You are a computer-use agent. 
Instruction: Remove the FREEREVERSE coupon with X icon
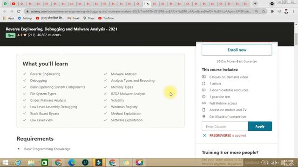[x=204, y=135]
